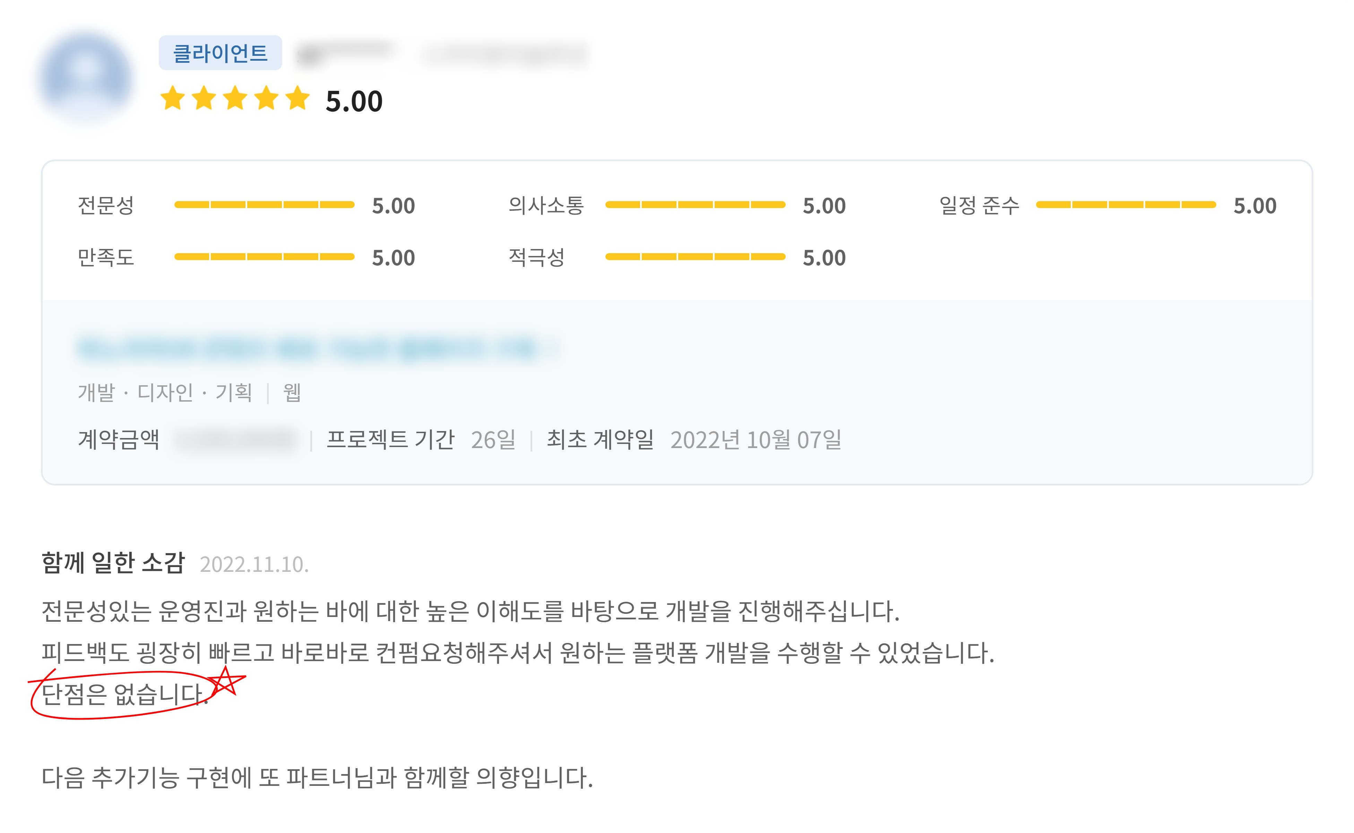
Task: Click the 전문성 rating bar
Action: pos(264,205)
